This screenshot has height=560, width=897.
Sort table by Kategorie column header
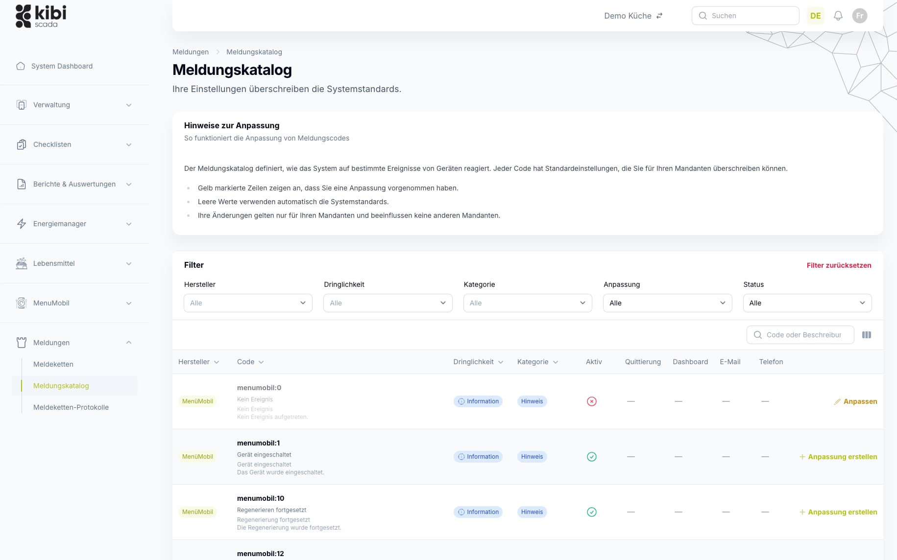pyautogui.click(x=537, y=362)
